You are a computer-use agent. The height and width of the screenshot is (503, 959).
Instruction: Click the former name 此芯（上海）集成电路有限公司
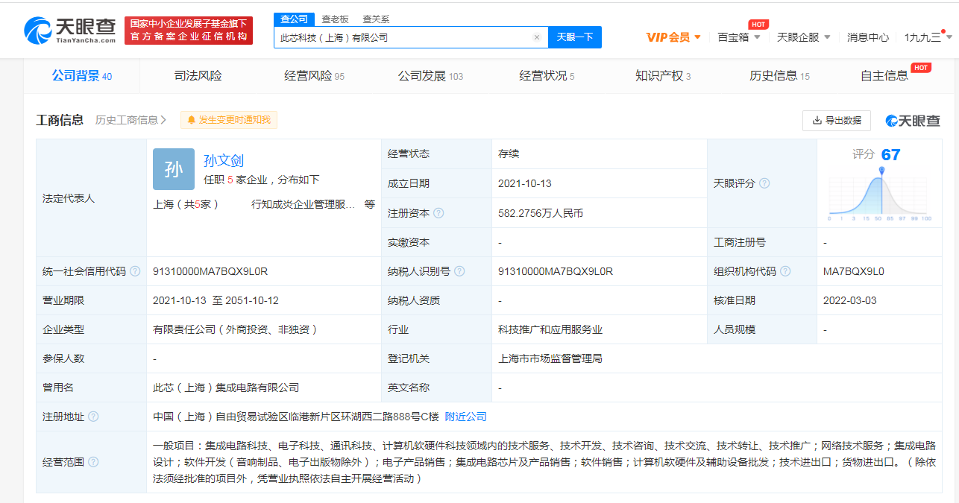[226, 387]
